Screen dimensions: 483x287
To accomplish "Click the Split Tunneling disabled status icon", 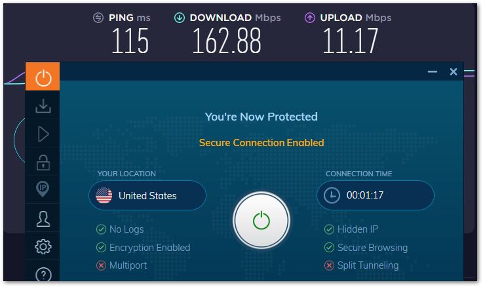I will click(329, 265).
